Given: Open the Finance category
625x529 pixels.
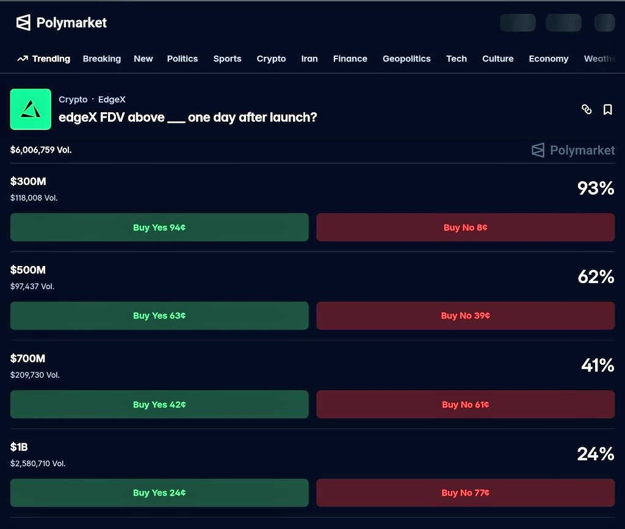Looking at the screenshot, I should [x=350, y=59].
